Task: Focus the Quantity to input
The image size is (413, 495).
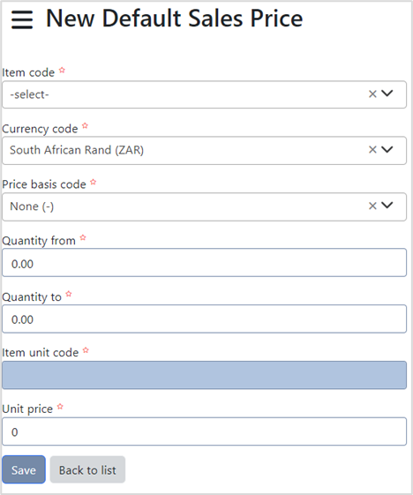Action: [x=204, y=319]
